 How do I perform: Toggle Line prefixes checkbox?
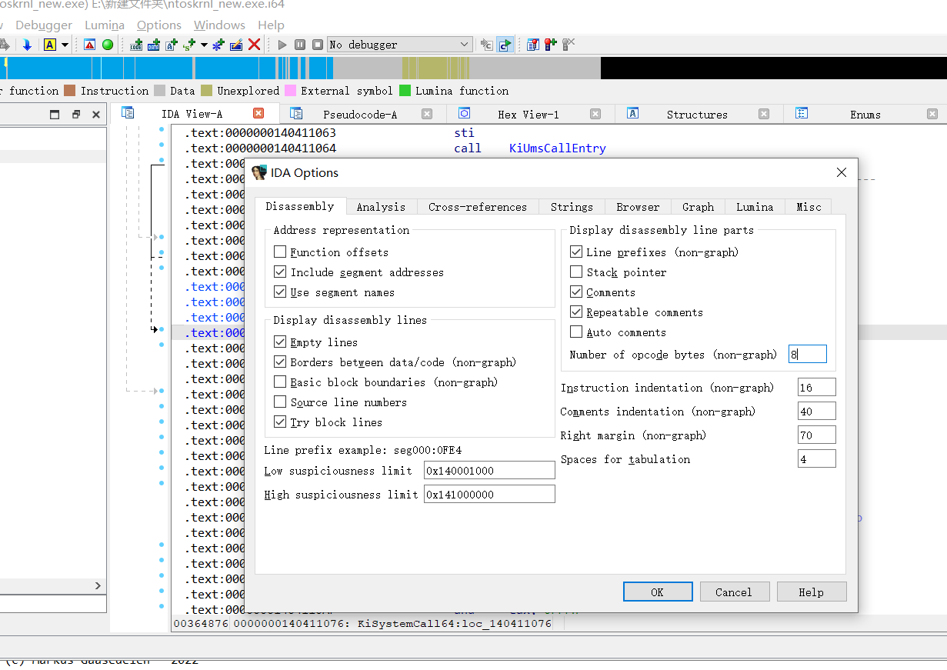[576, 252]
